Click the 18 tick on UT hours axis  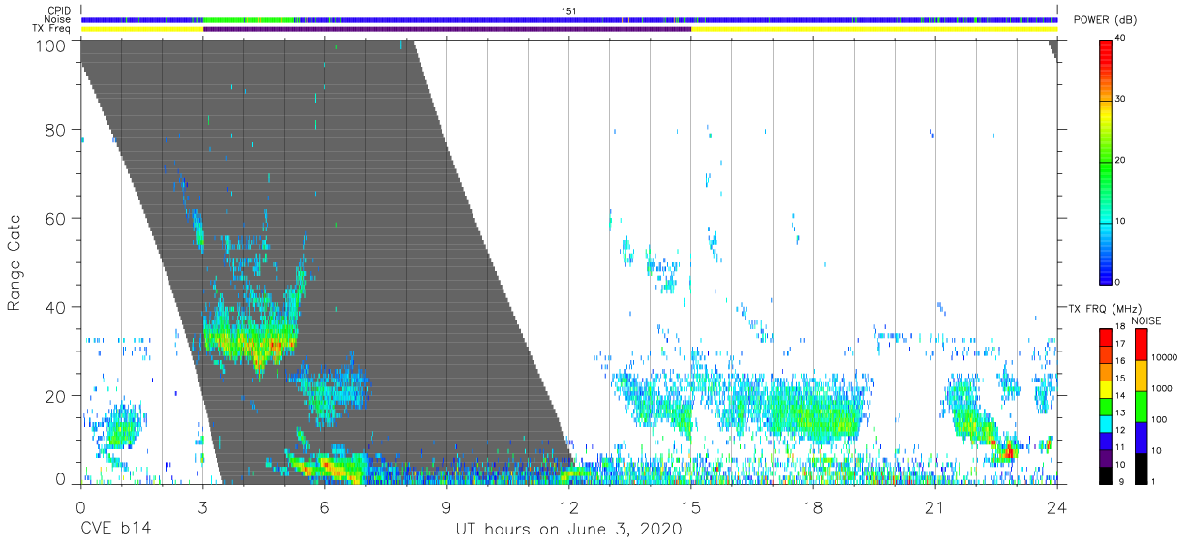point(813,507)
